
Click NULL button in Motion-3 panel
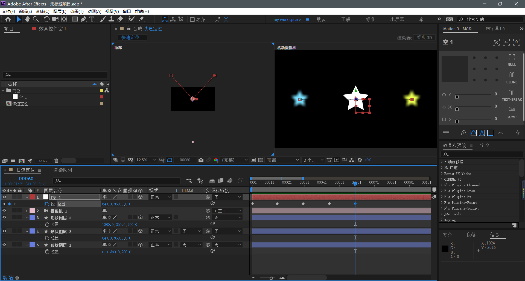(x=512, y=60)
